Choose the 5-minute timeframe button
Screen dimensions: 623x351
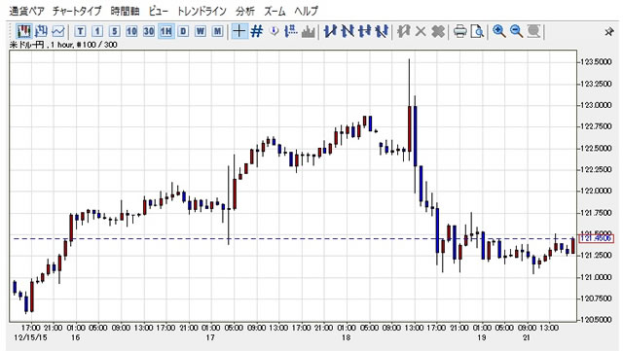tap(115, 31)
